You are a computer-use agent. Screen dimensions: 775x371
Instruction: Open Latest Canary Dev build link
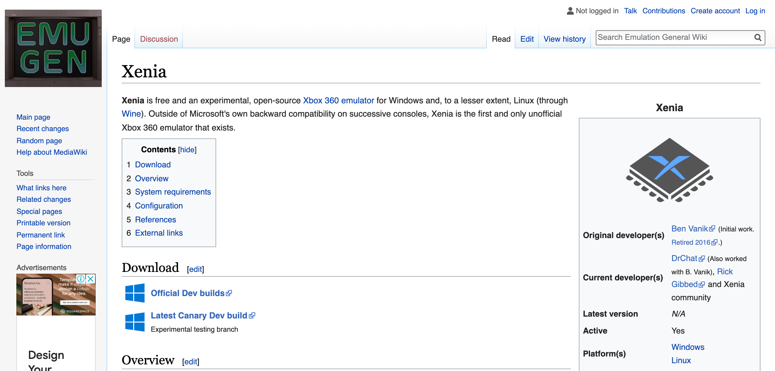[203, 315]
